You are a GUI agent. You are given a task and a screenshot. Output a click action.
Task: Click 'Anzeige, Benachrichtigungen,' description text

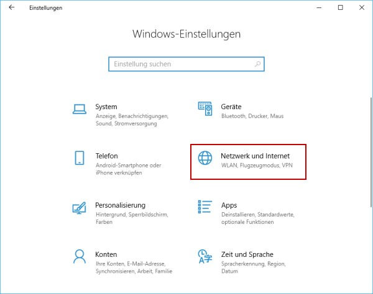[x=132, y=116]
